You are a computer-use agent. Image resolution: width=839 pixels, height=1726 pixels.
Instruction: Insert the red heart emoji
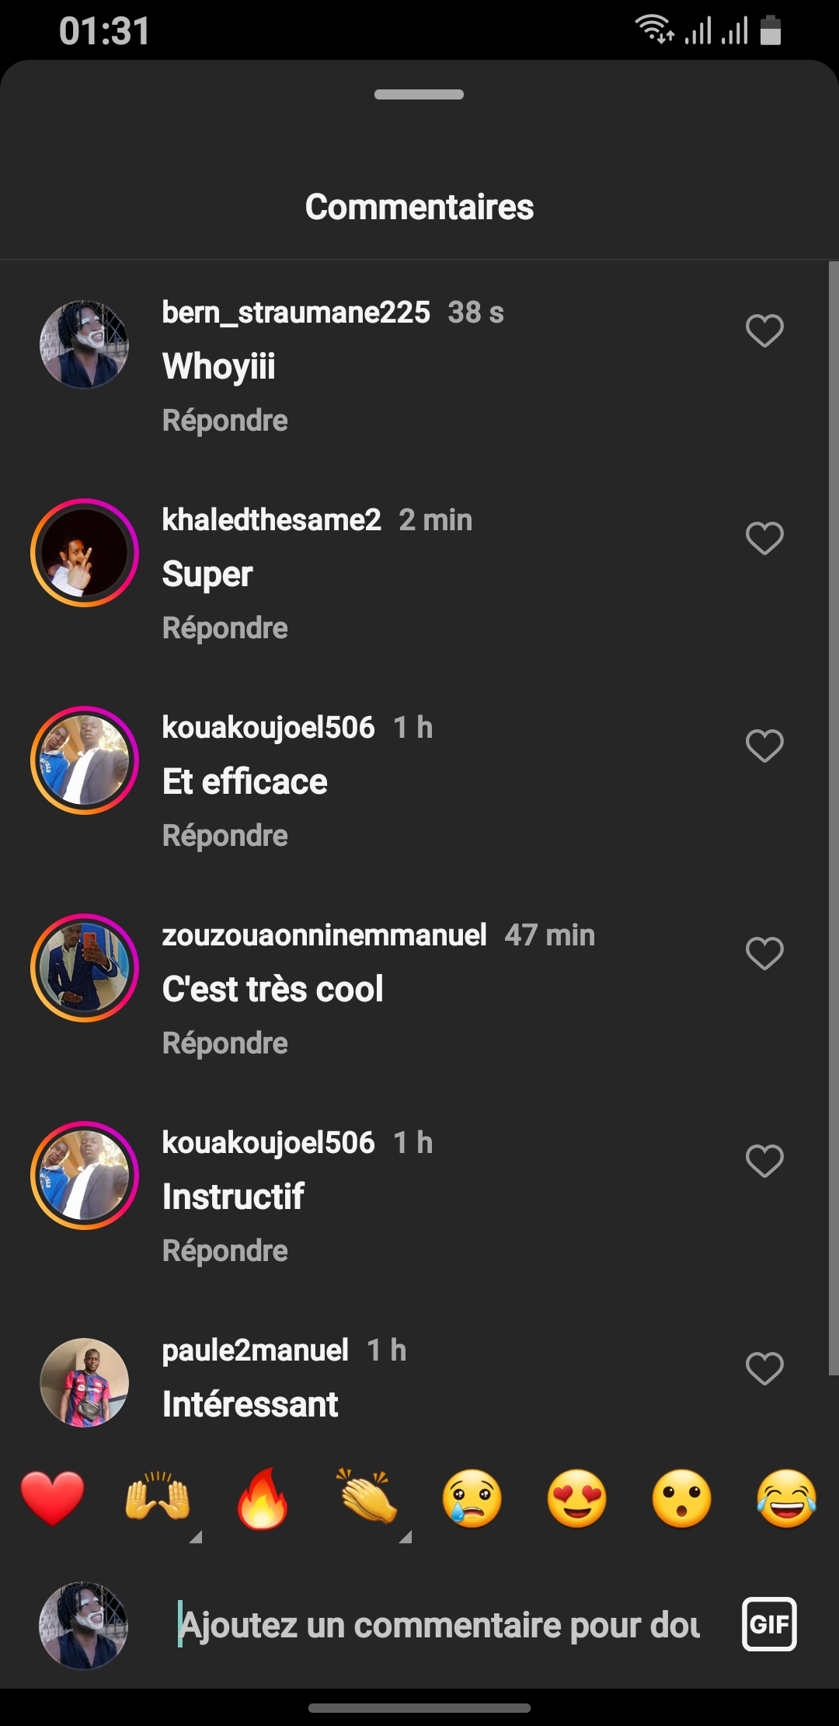pos(52,1498)
